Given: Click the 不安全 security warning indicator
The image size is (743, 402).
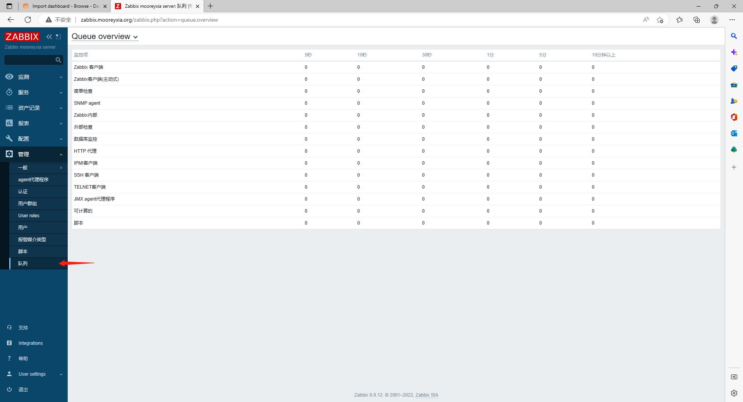Looking at the screenshot, I should [x=58, y=20].
